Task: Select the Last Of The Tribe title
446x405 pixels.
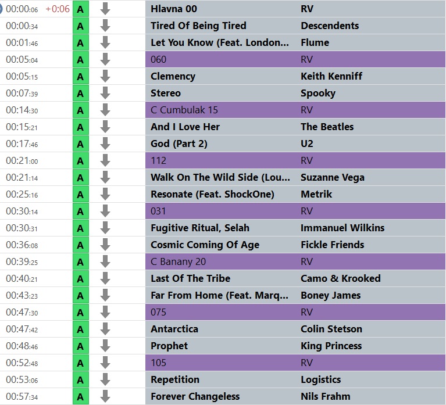Action: [190, 278]
